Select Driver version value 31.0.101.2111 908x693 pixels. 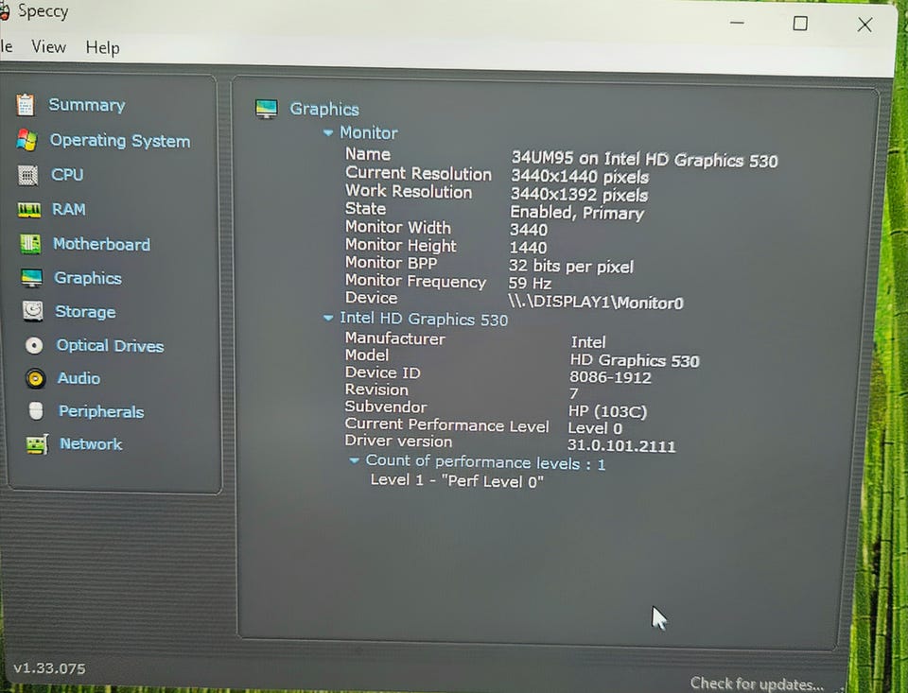click(x=620, y=445)
